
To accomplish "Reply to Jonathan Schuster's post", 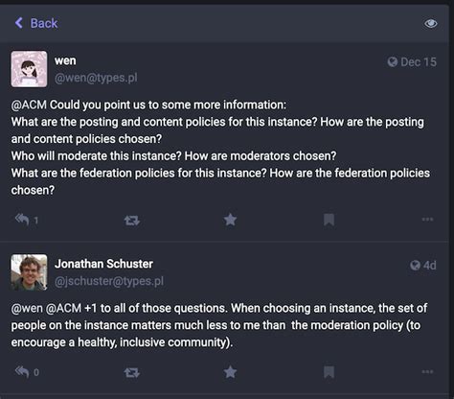I will (22, 372).
